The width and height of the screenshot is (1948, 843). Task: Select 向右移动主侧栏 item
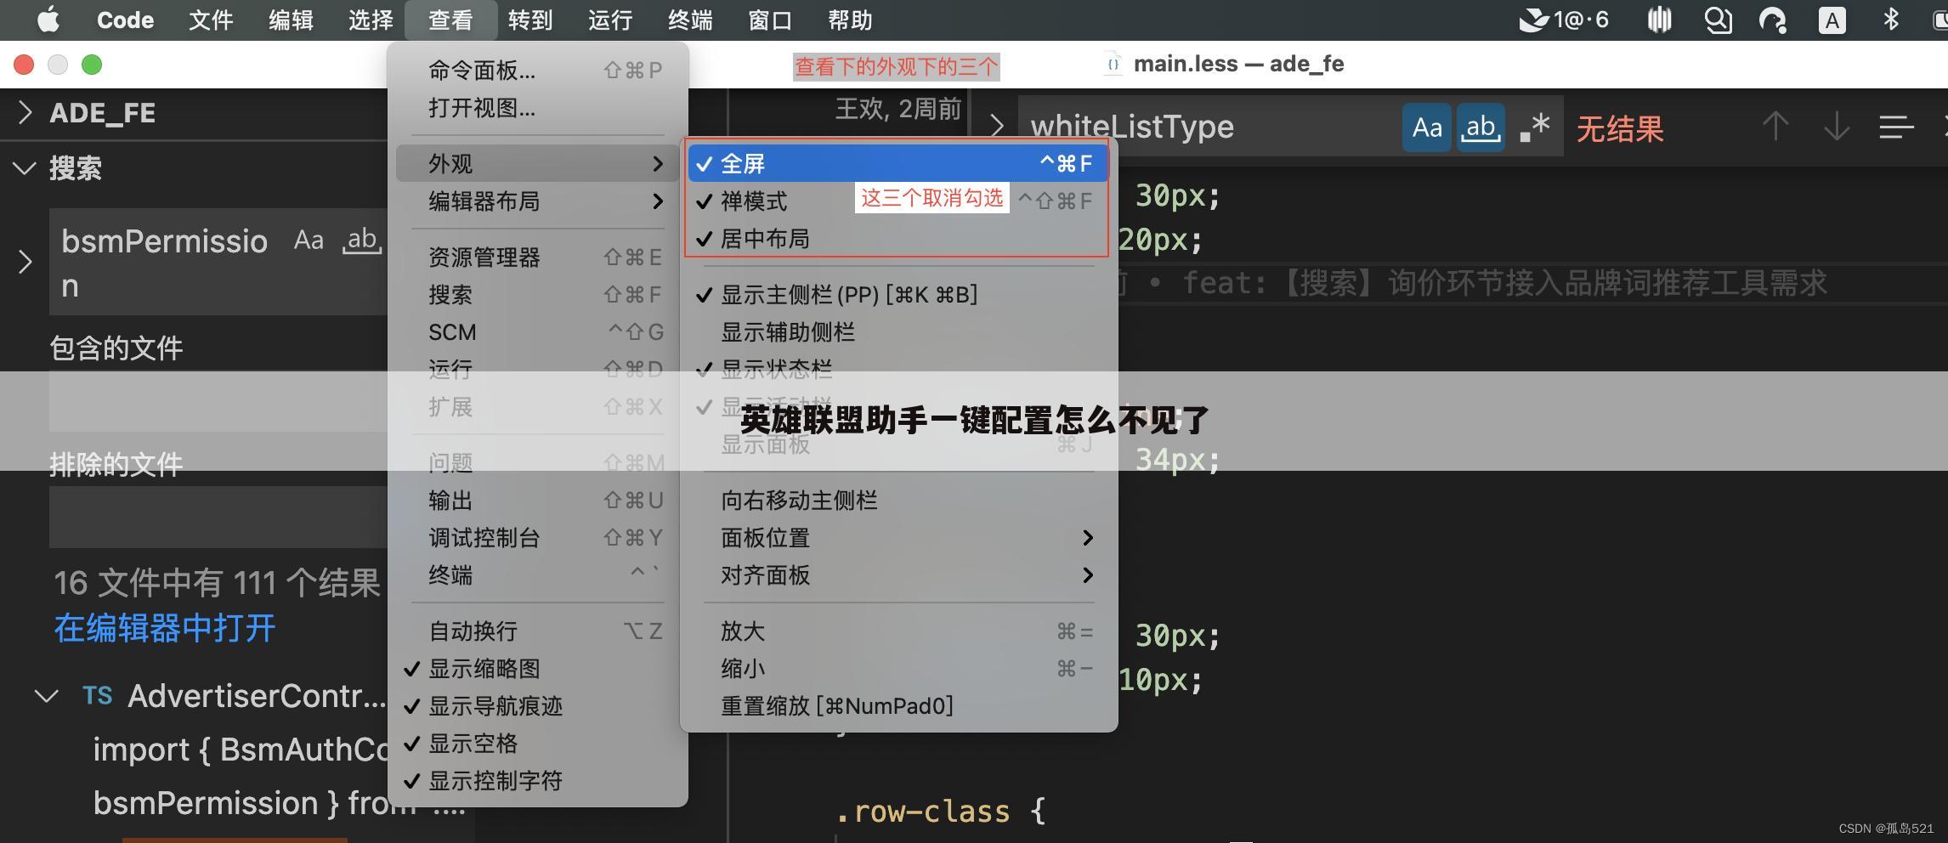point(898,500)
